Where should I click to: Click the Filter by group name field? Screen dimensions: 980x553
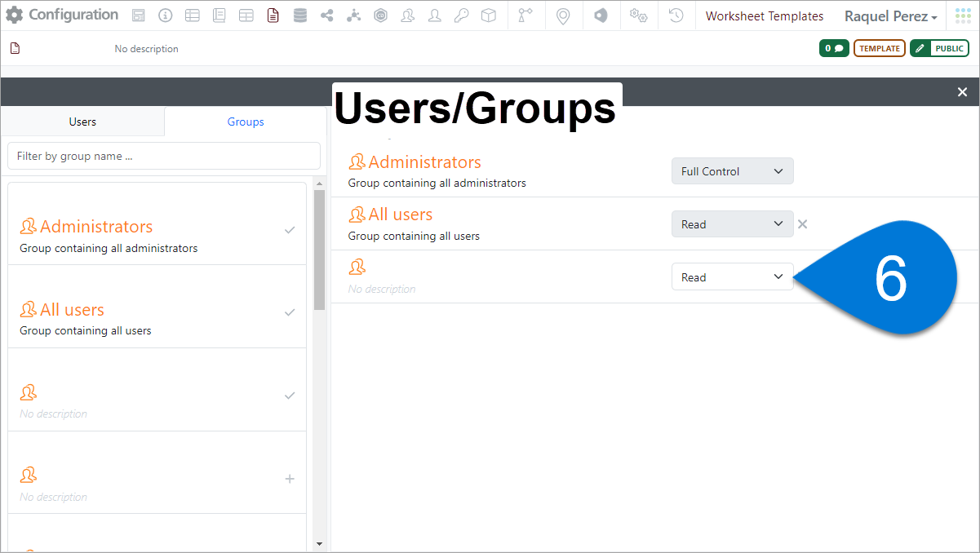(163, 156)
